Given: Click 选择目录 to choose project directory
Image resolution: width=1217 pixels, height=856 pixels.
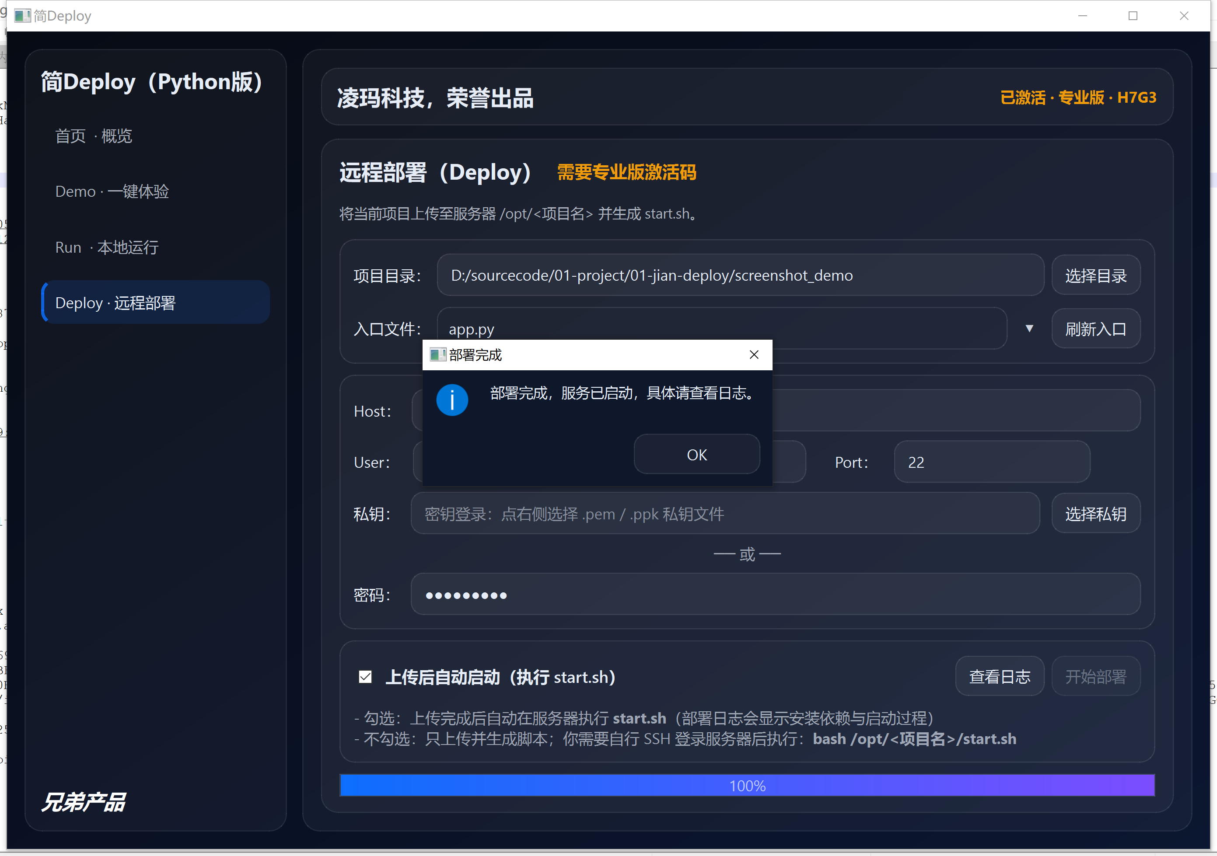Looking at the screenshot, I should (1096, 275).
